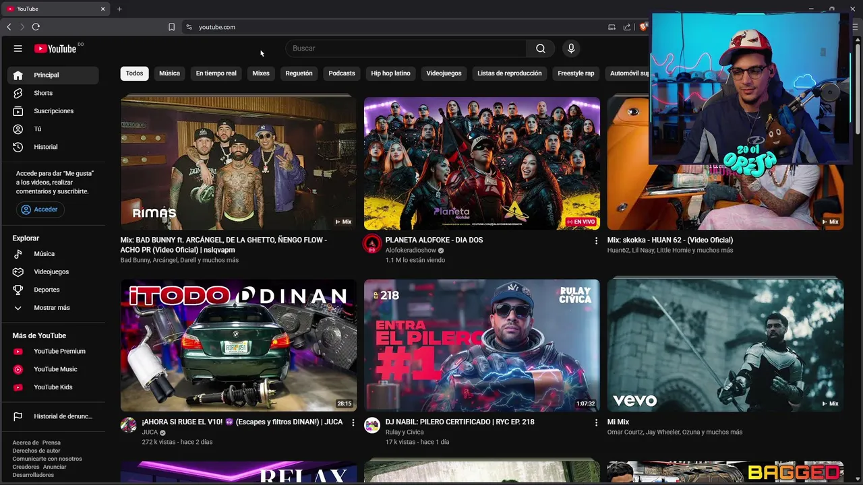Select the Todos filter chip
This screenshot has width=863, height=485.
coord(135,73)
